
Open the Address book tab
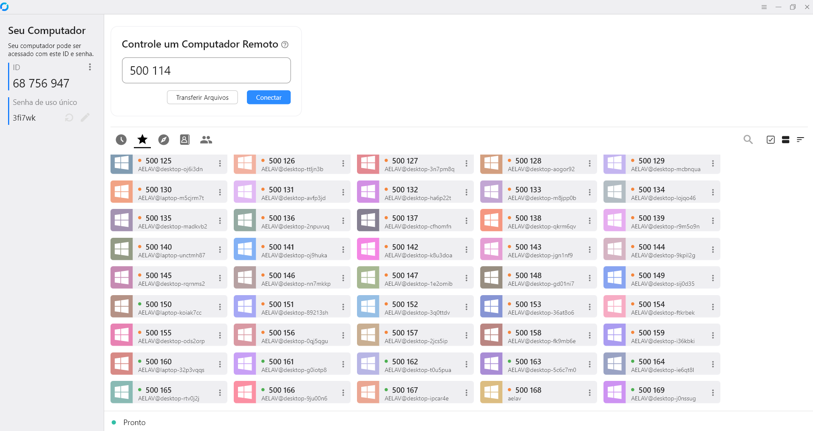coord(184,140)
